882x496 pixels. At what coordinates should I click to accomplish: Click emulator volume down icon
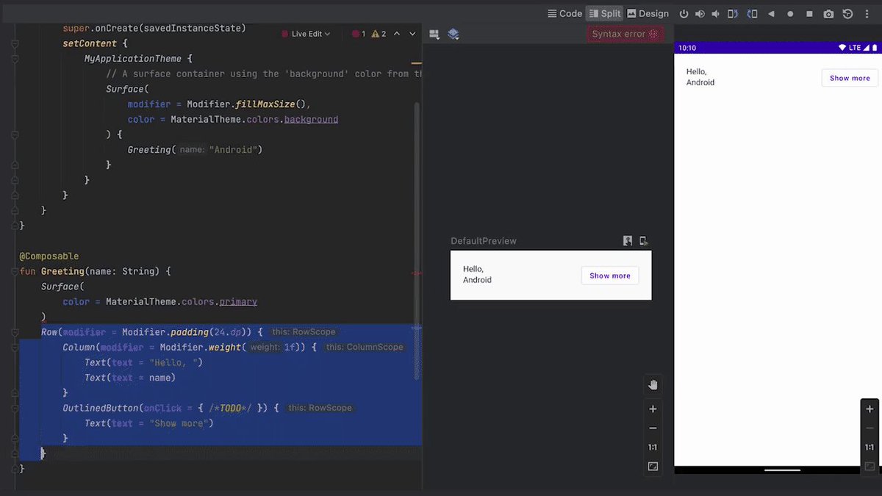(716, 14)
